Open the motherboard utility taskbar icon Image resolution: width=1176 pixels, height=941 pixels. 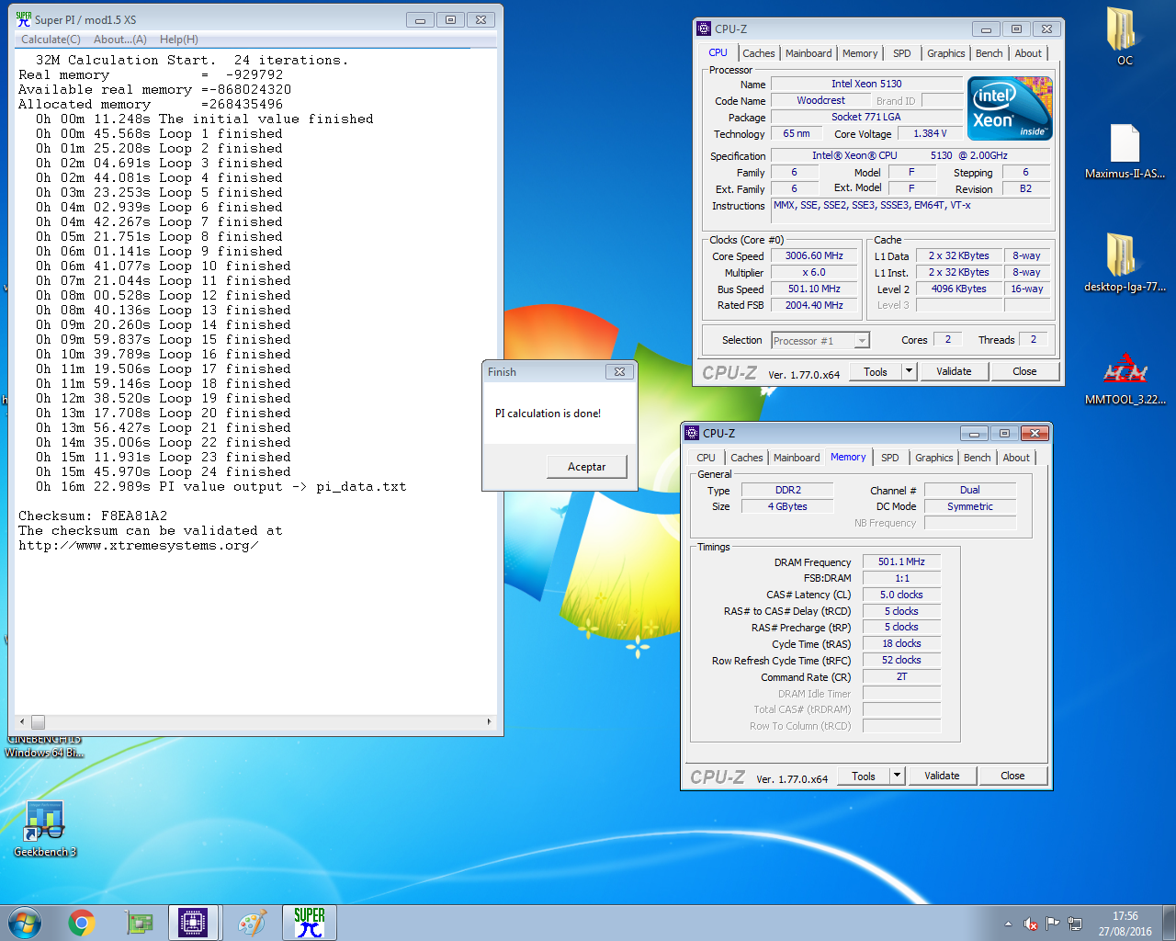pyautogui.click(x=139, y=923)
